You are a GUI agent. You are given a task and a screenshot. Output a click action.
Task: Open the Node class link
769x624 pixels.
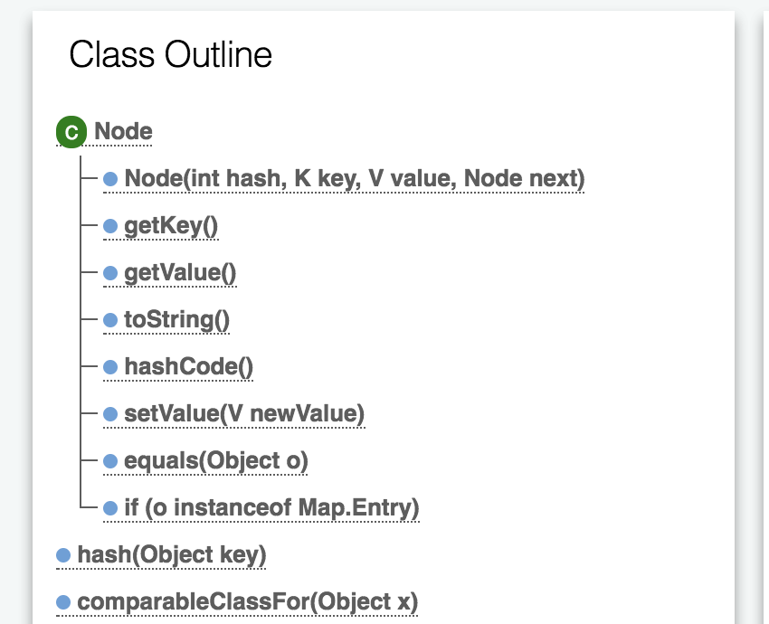click(x=123, y=131)
